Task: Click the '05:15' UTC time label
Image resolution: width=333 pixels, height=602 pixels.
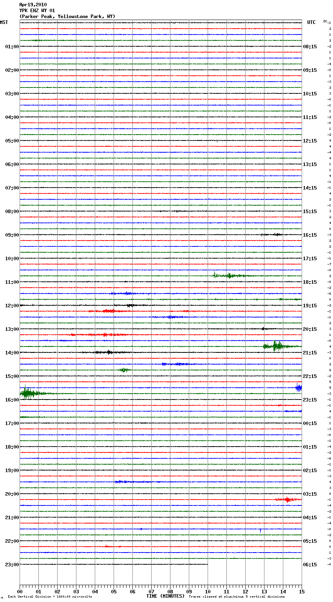Action: (x=310, y=541)
